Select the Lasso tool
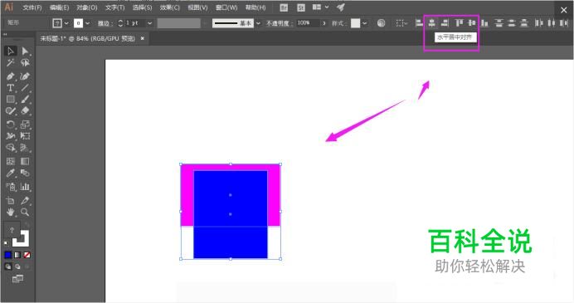574x303 pixels. (25, 62)
